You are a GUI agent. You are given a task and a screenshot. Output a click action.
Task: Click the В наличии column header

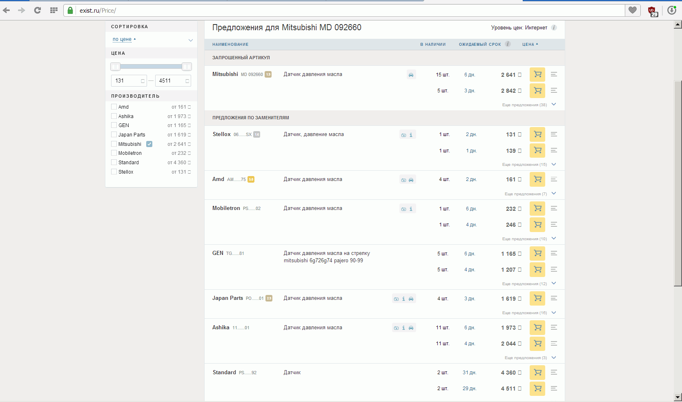tap(432, 44)
